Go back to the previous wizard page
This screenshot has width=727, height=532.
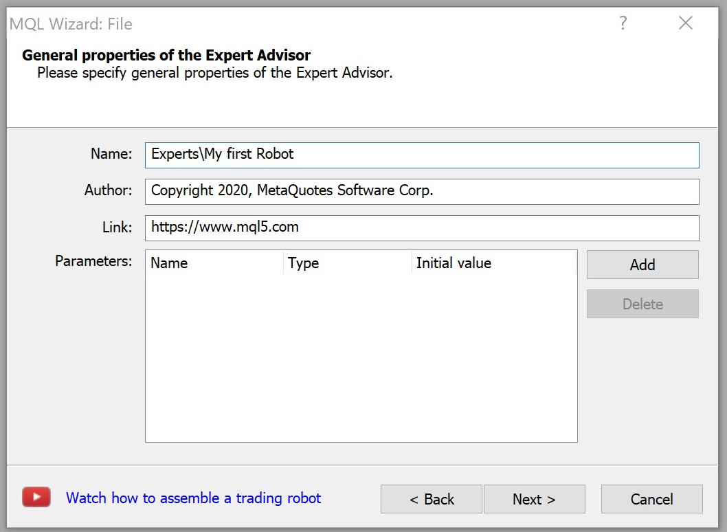tap(432, 499)
